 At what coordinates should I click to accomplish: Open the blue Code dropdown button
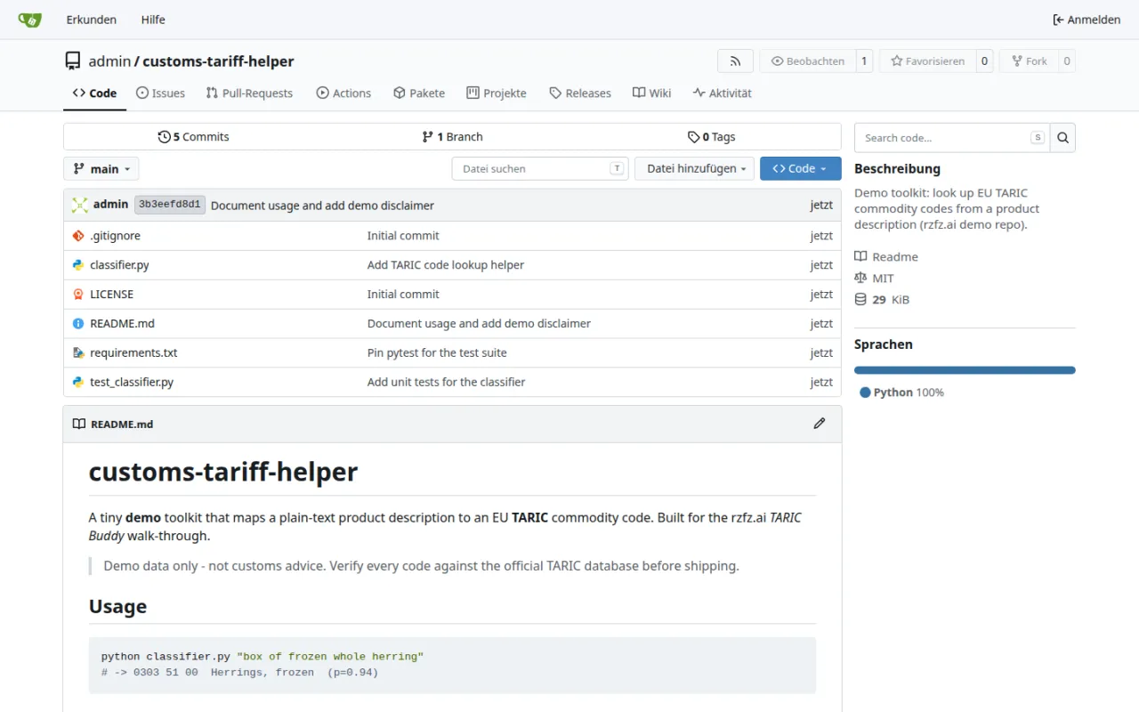click(801, 168)
